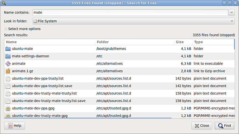The width and height of the screenshot is (239, 134).
Task: Click the ubuntu-mate-dev-trusty-mate-trusty.list file icon
Action: [x=8, y=93]
